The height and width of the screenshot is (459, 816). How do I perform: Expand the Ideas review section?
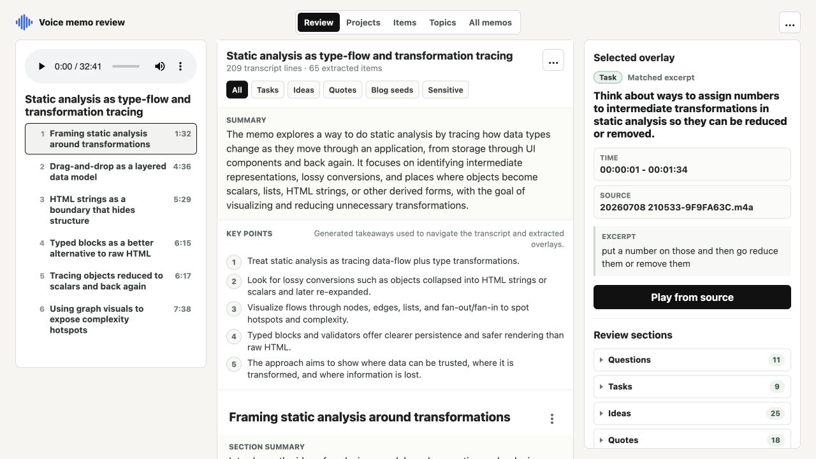click(692, 413)
